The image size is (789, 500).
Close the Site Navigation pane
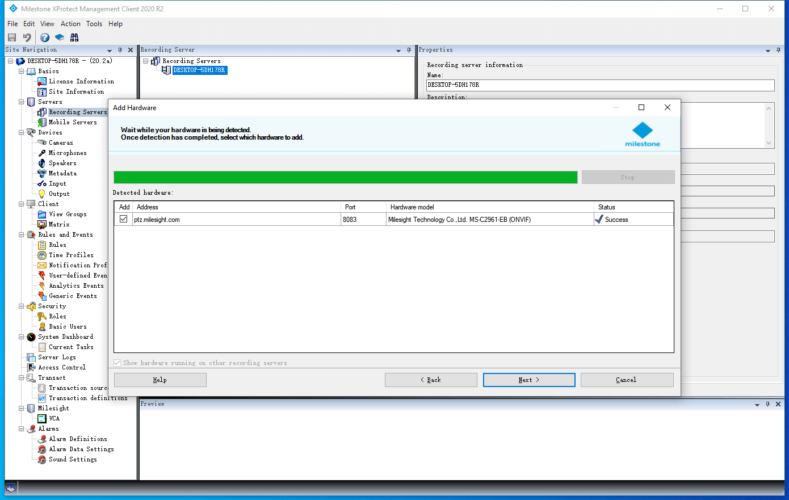131,50
